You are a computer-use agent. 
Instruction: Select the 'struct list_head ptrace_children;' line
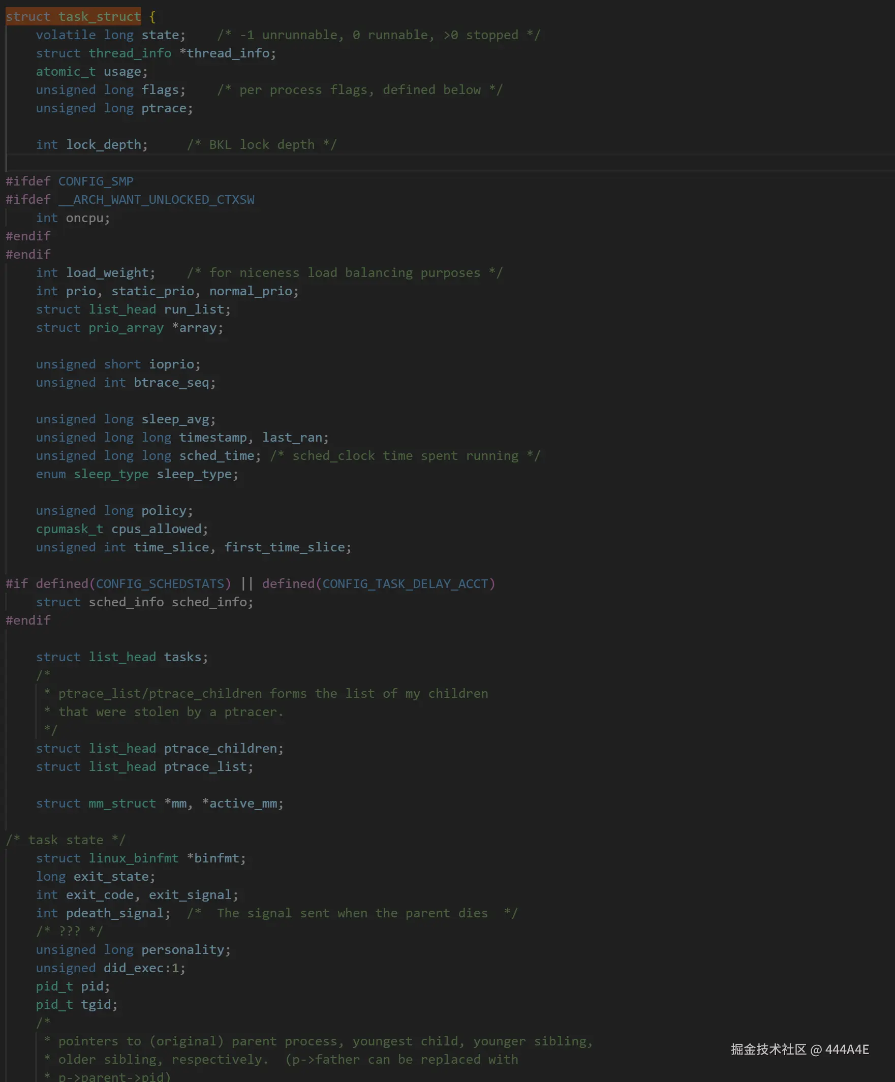click(x=160, y=748)
